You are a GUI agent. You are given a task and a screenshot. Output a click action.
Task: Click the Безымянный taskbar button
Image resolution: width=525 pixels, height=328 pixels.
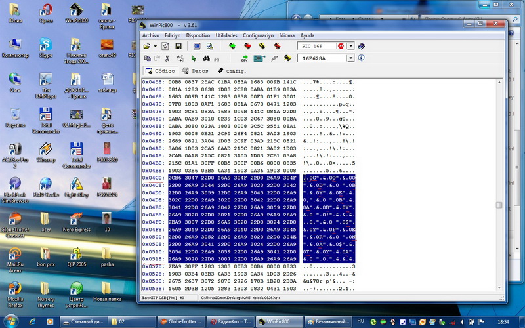(x=329, y=321)
